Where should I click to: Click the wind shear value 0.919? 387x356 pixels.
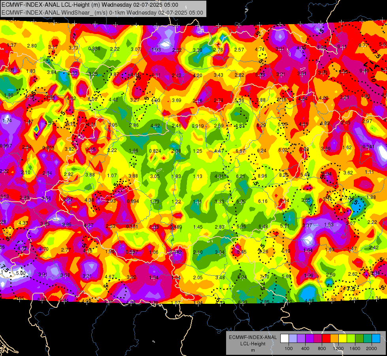[198, 126]
